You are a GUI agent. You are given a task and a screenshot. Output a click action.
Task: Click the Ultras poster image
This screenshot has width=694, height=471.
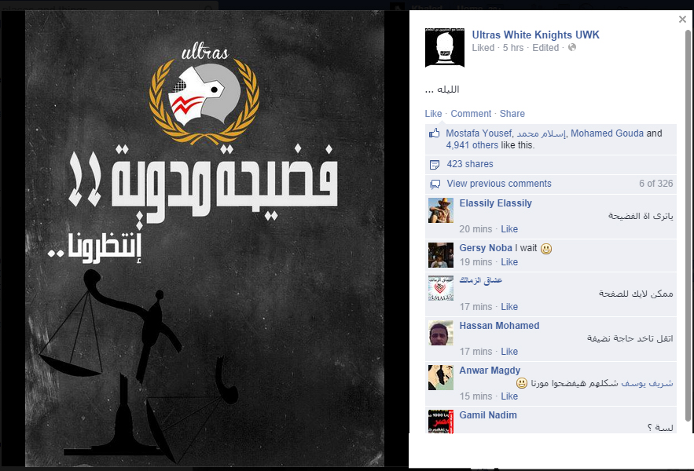(x=204, y=239)
